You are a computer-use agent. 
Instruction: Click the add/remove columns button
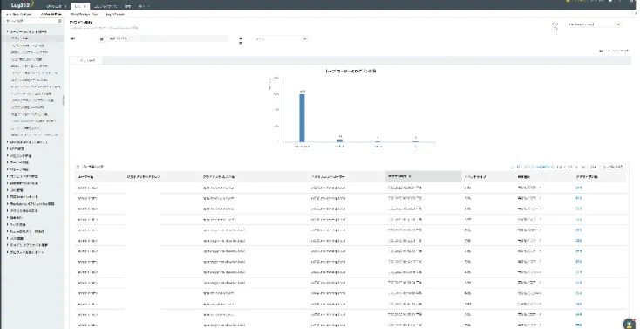(613, 167)
